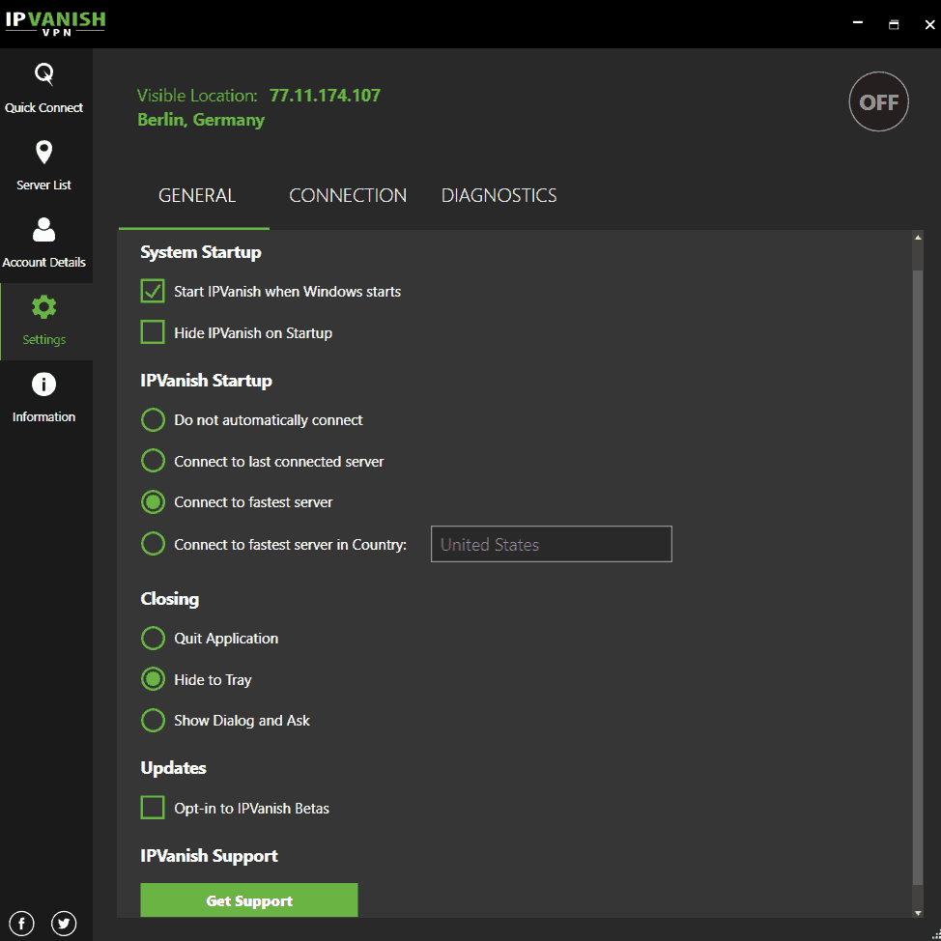Image resolution: width=941 pixels, height=941 pixels.
Task: Enable Hide IPVanish on Startup checkbox
Action: pos(153,333)
